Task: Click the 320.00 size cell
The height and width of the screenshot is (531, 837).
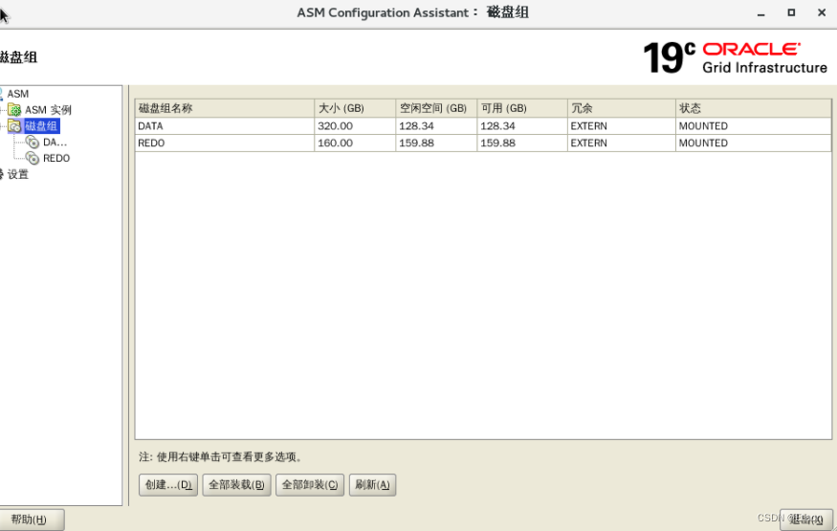Action: point(355,126)
